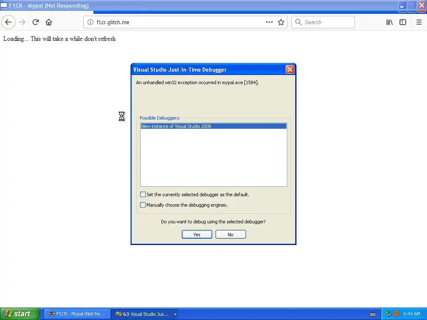The image size is (427, 320).
Task: Open the hamburger application menu
Action: [419, 22]
